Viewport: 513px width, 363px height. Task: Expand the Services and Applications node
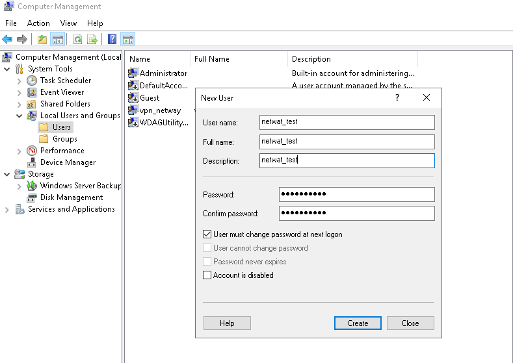point(7,209)
